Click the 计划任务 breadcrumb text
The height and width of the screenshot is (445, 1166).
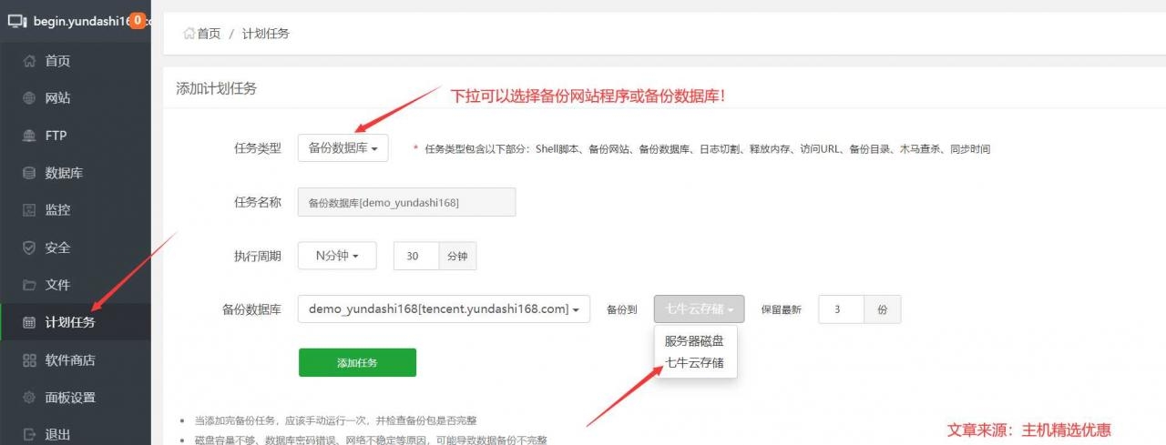(x=266, y=34)
